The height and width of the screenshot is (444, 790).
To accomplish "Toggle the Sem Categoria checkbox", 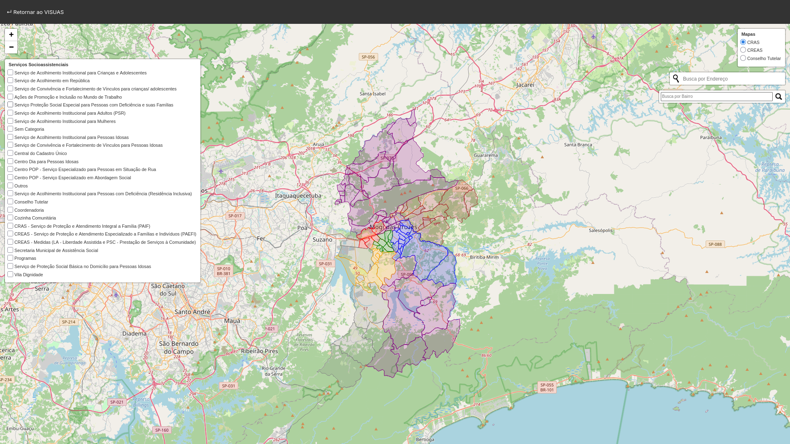I will click(10, 129).
